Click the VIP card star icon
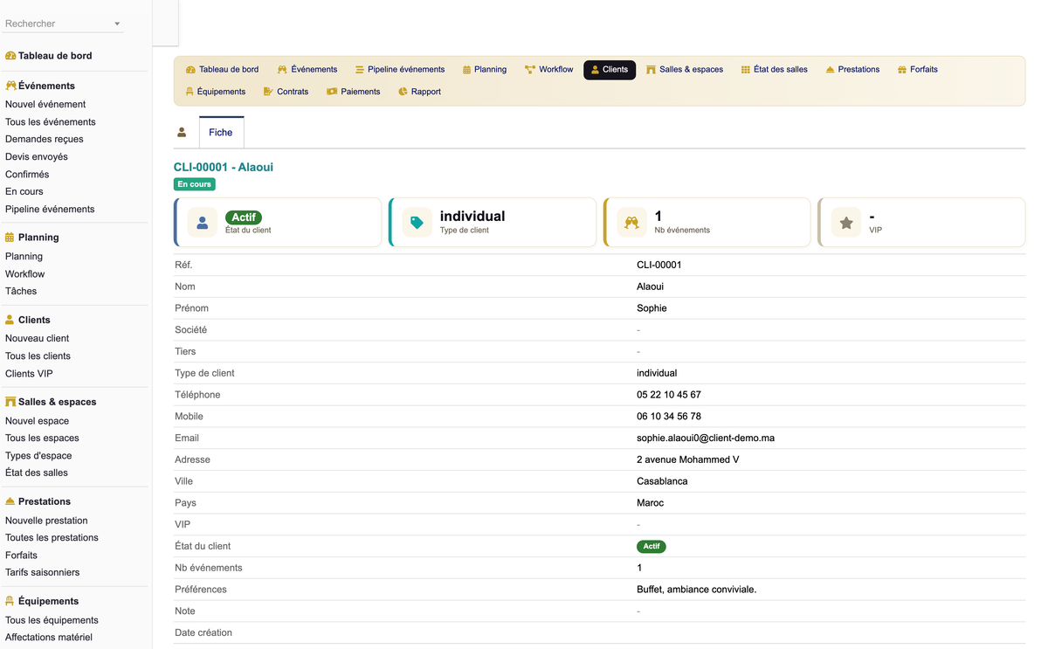Image resolution: width=1048 pixels, height=649 pixels. pyautogui.click(x=846, y=223)
